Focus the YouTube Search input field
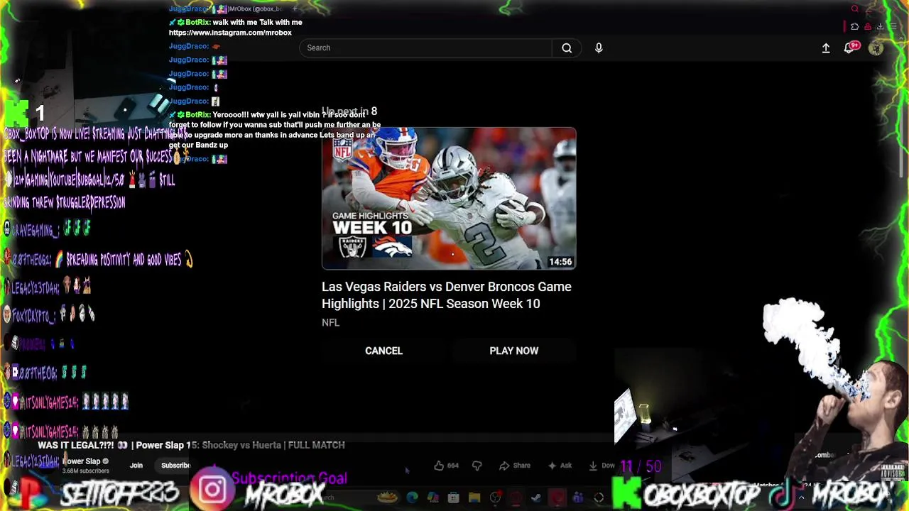This screenshot has height=511, width=909. coord(426,48)
